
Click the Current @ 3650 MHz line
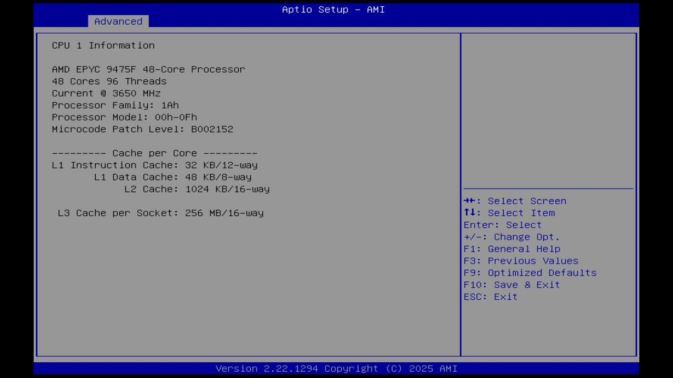pyautogui.click(x=106, y=93)
